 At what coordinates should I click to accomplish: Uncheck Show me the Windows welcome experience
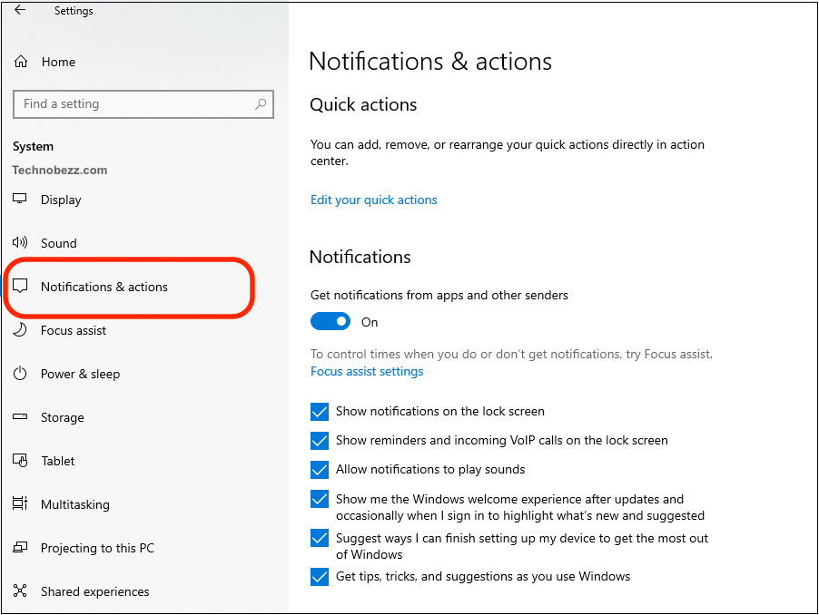[319, 499]
